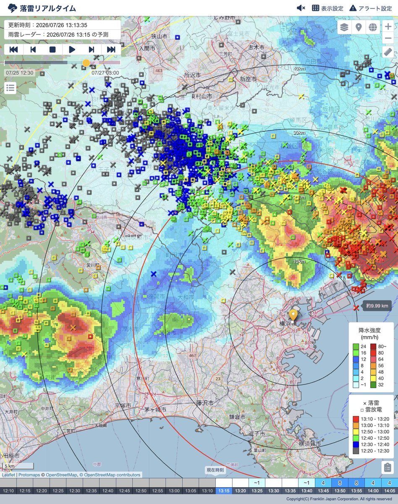Image resolution: width=398 pixels, height=504 pixels.
Task: Skip to the last frame
Action: pos(111,49)
